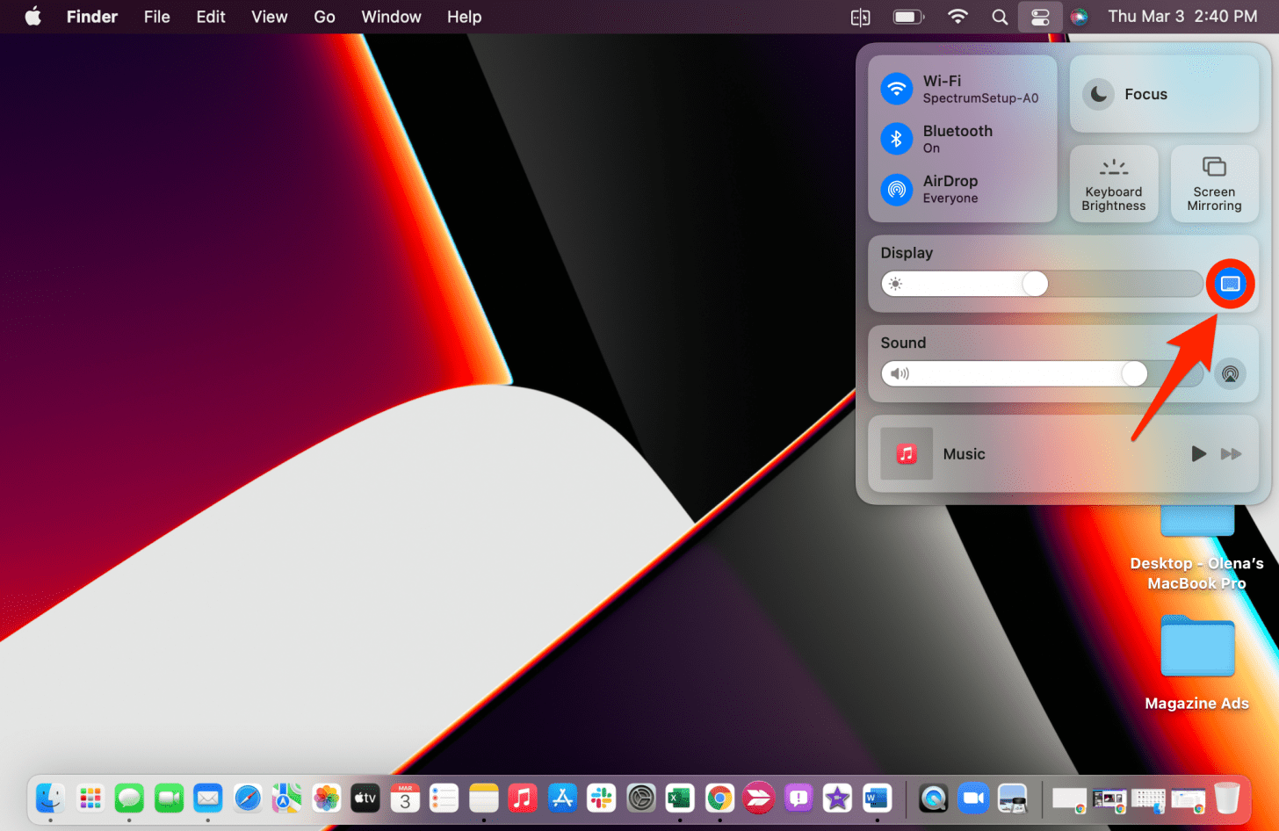The width and height of the screenshot is (1279, 831).
Task: Select the Magazine Ads folder
Action: tap(1196, 647)
